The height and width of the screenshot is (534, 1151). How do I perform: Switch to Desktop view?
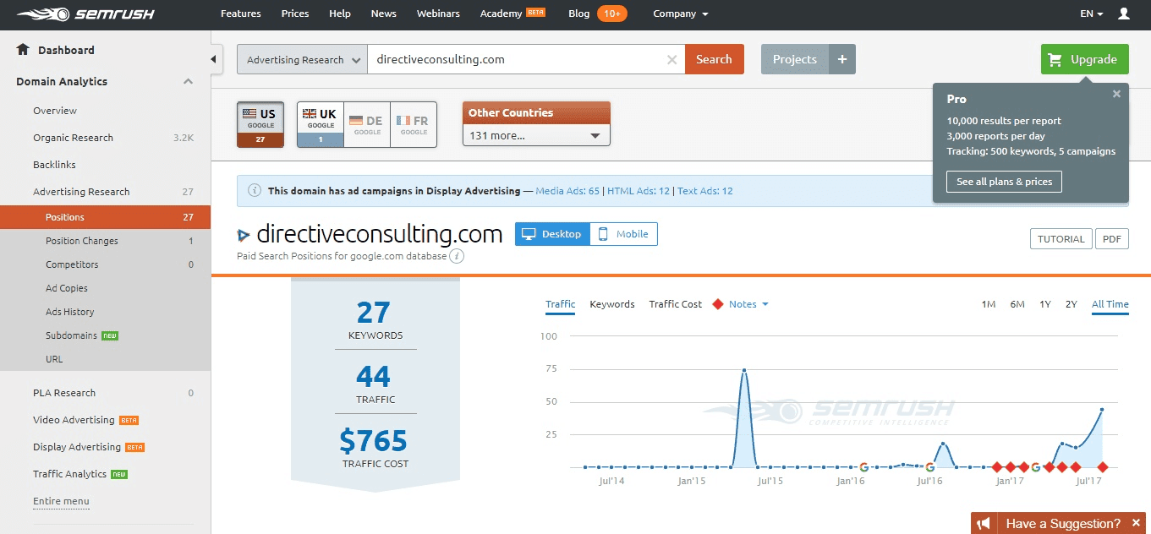coord(552,234)
